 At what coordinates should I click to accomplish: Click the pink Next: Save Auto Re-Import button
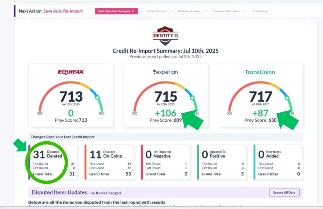coord(116,11)
